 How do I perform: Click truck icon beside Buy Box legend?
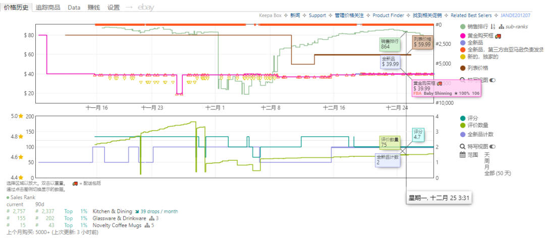coord(498,36)
